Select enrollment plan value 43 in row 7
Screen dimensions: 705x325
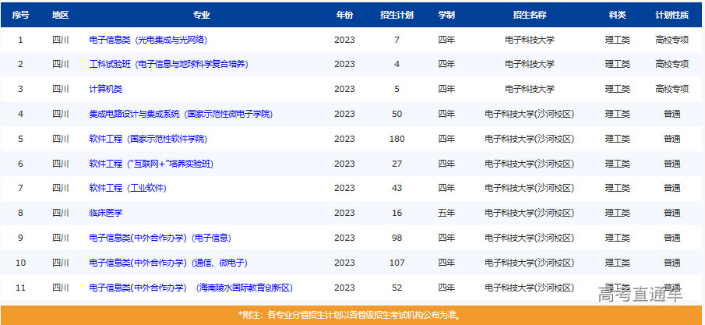397,188
